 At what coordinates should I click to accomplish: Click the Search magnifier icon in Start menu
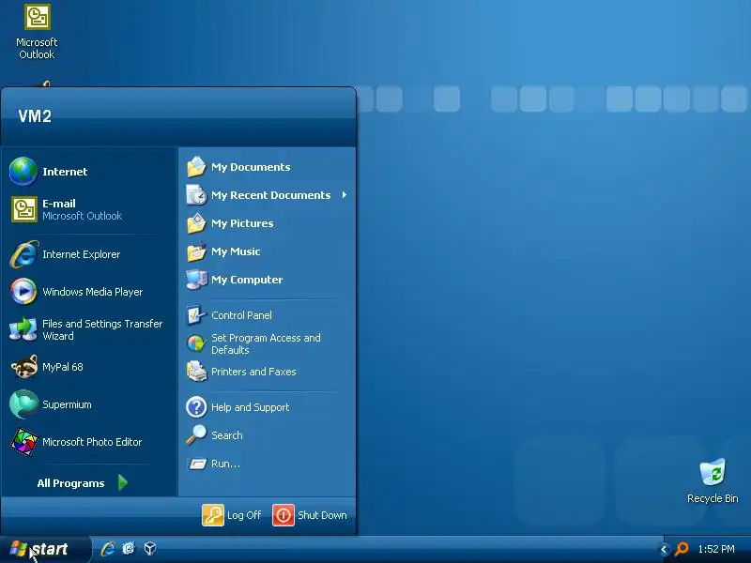[x=196, y=435]
